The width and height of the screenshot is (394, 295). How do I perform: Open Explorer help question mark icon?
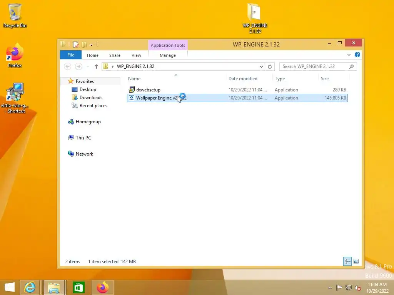pyautogui.click(x=357, y=55)
